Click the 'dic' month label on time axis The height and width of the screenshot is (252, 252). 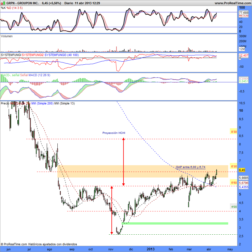point(131,249)
